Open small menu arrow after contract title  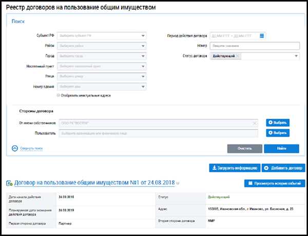(178, 183)
